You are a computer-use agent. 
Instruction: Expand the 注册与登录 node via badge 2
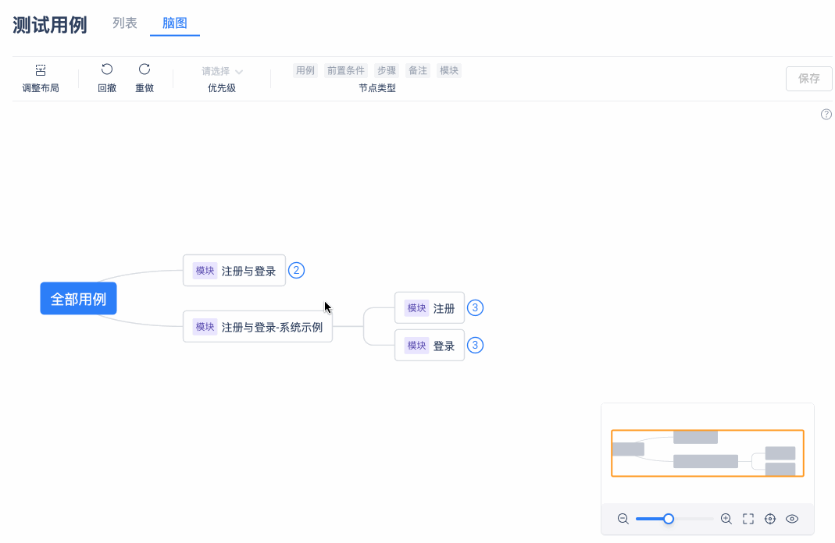(x=297, y=271)
